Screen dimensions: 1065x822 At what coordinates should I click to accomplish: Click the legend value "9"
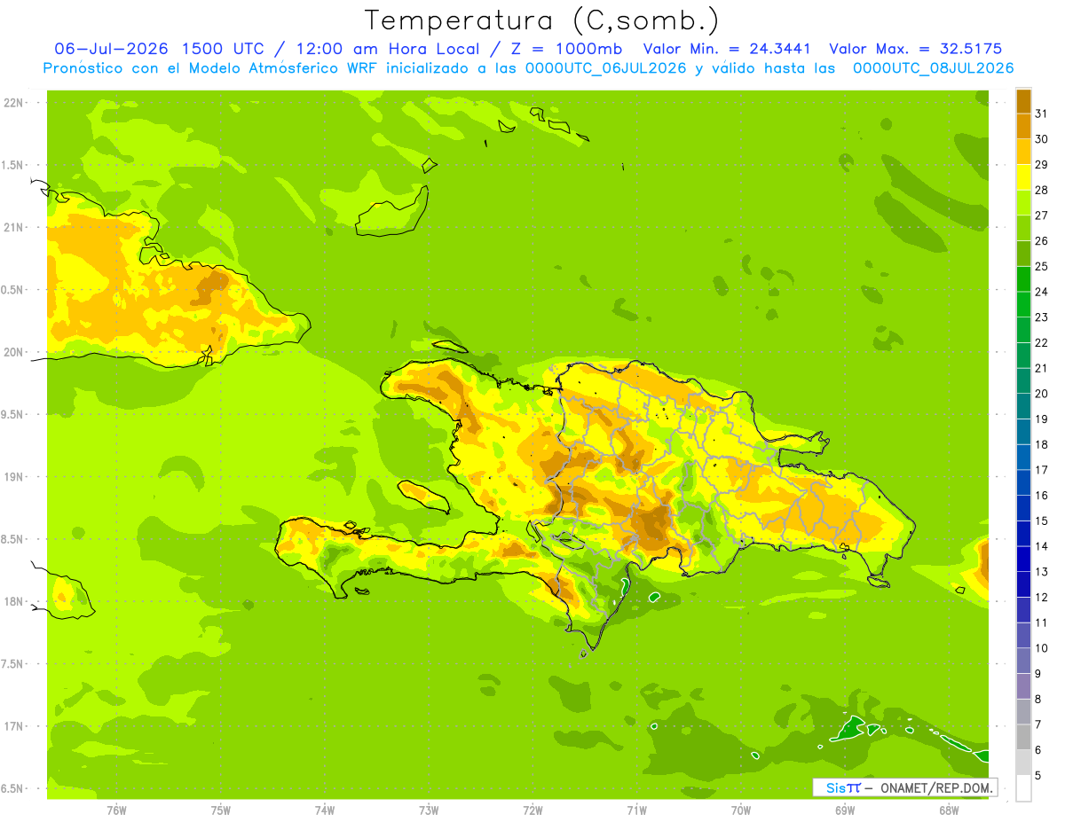1037,674
